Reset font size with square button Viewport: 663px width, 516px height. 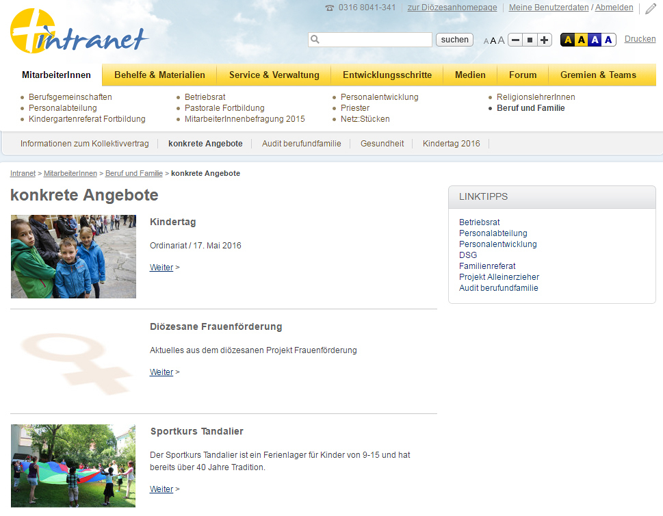530,40
